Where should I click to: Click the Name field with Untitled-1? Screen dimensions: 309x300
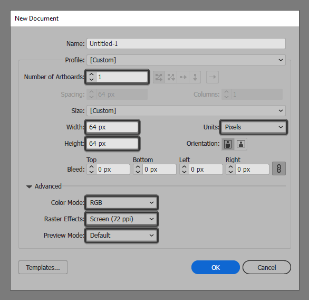(186, 44)
